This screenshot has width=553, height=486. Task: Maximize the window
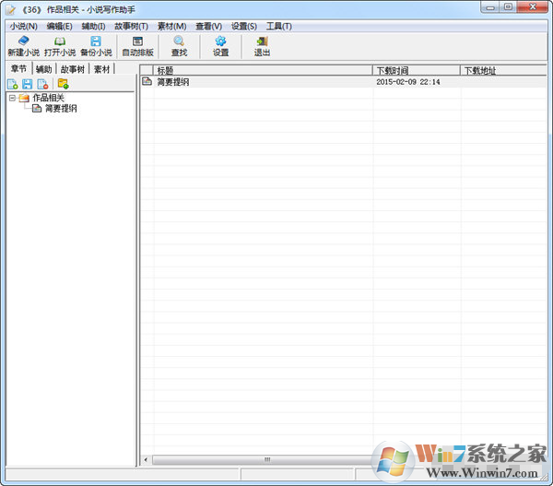[508, 7]
